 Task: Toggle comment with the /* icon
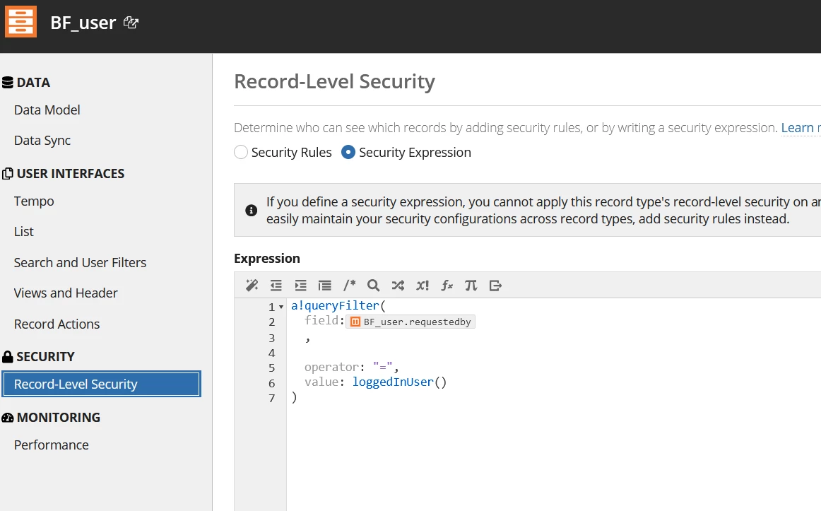tap(349, 286)
